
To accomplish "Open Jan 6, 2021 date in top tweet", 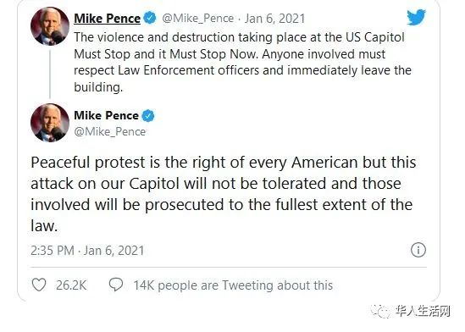I will pos(274,19).
